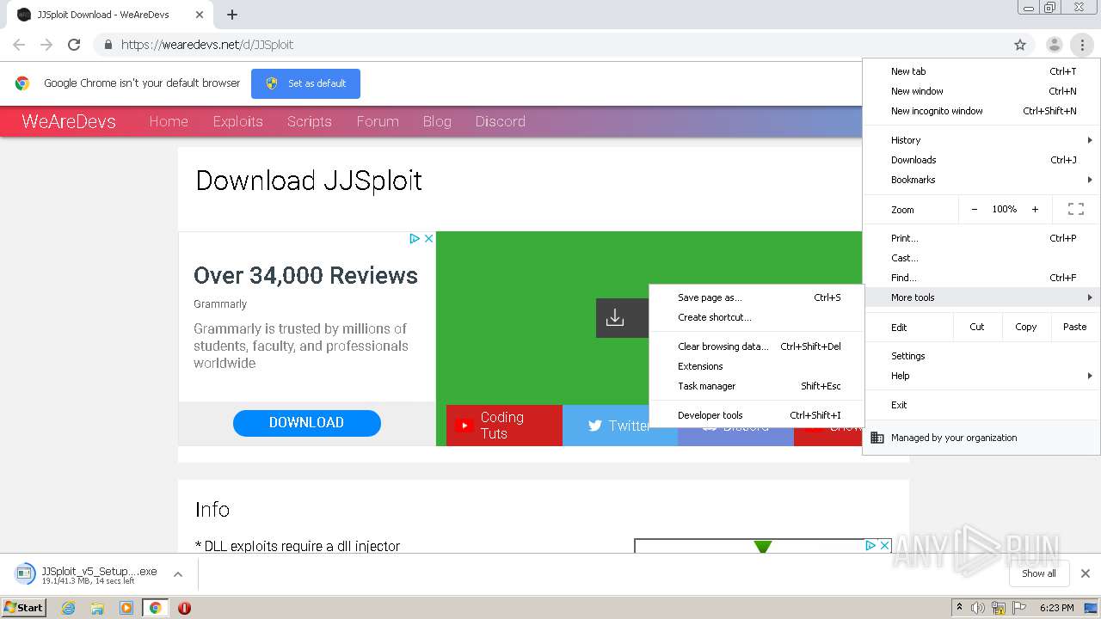Click Copy in Edit row
This screenshot has width=1101, height=619.
(1026, 327)
